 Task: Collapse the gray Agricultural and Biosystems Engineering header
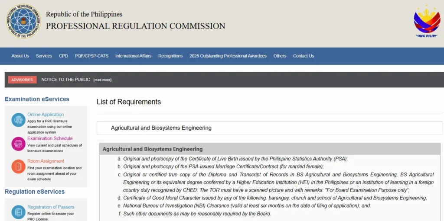tap(270, 149)
